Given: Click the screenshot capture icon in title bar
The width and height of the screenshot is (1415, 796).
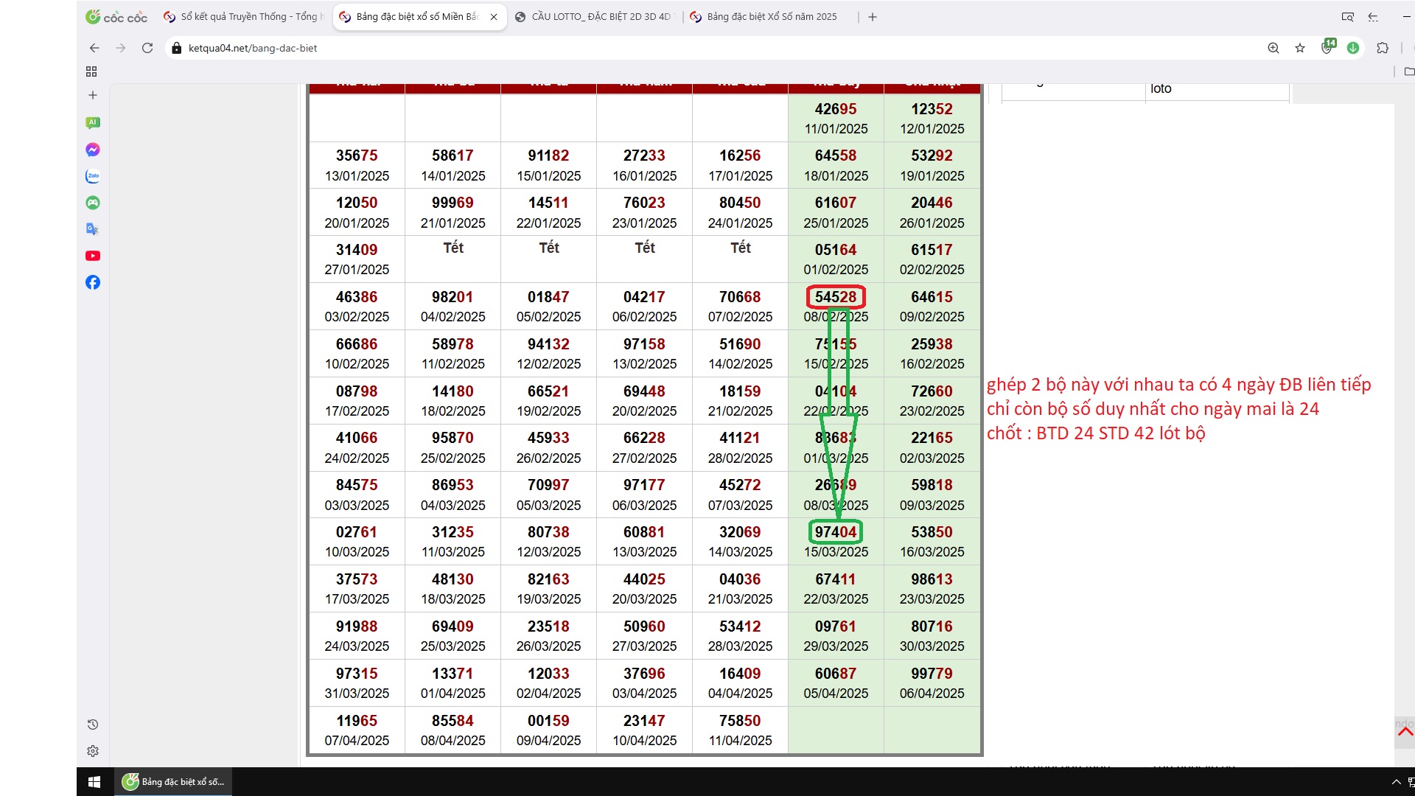Looking at the screenshot, I should pos(1348,17).
